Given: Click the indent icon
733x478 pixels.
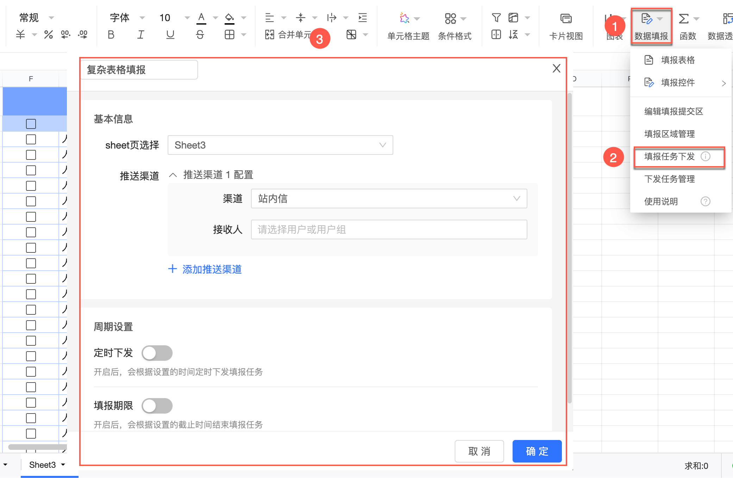Looking at the screenshot, I should tap(363, 18).
